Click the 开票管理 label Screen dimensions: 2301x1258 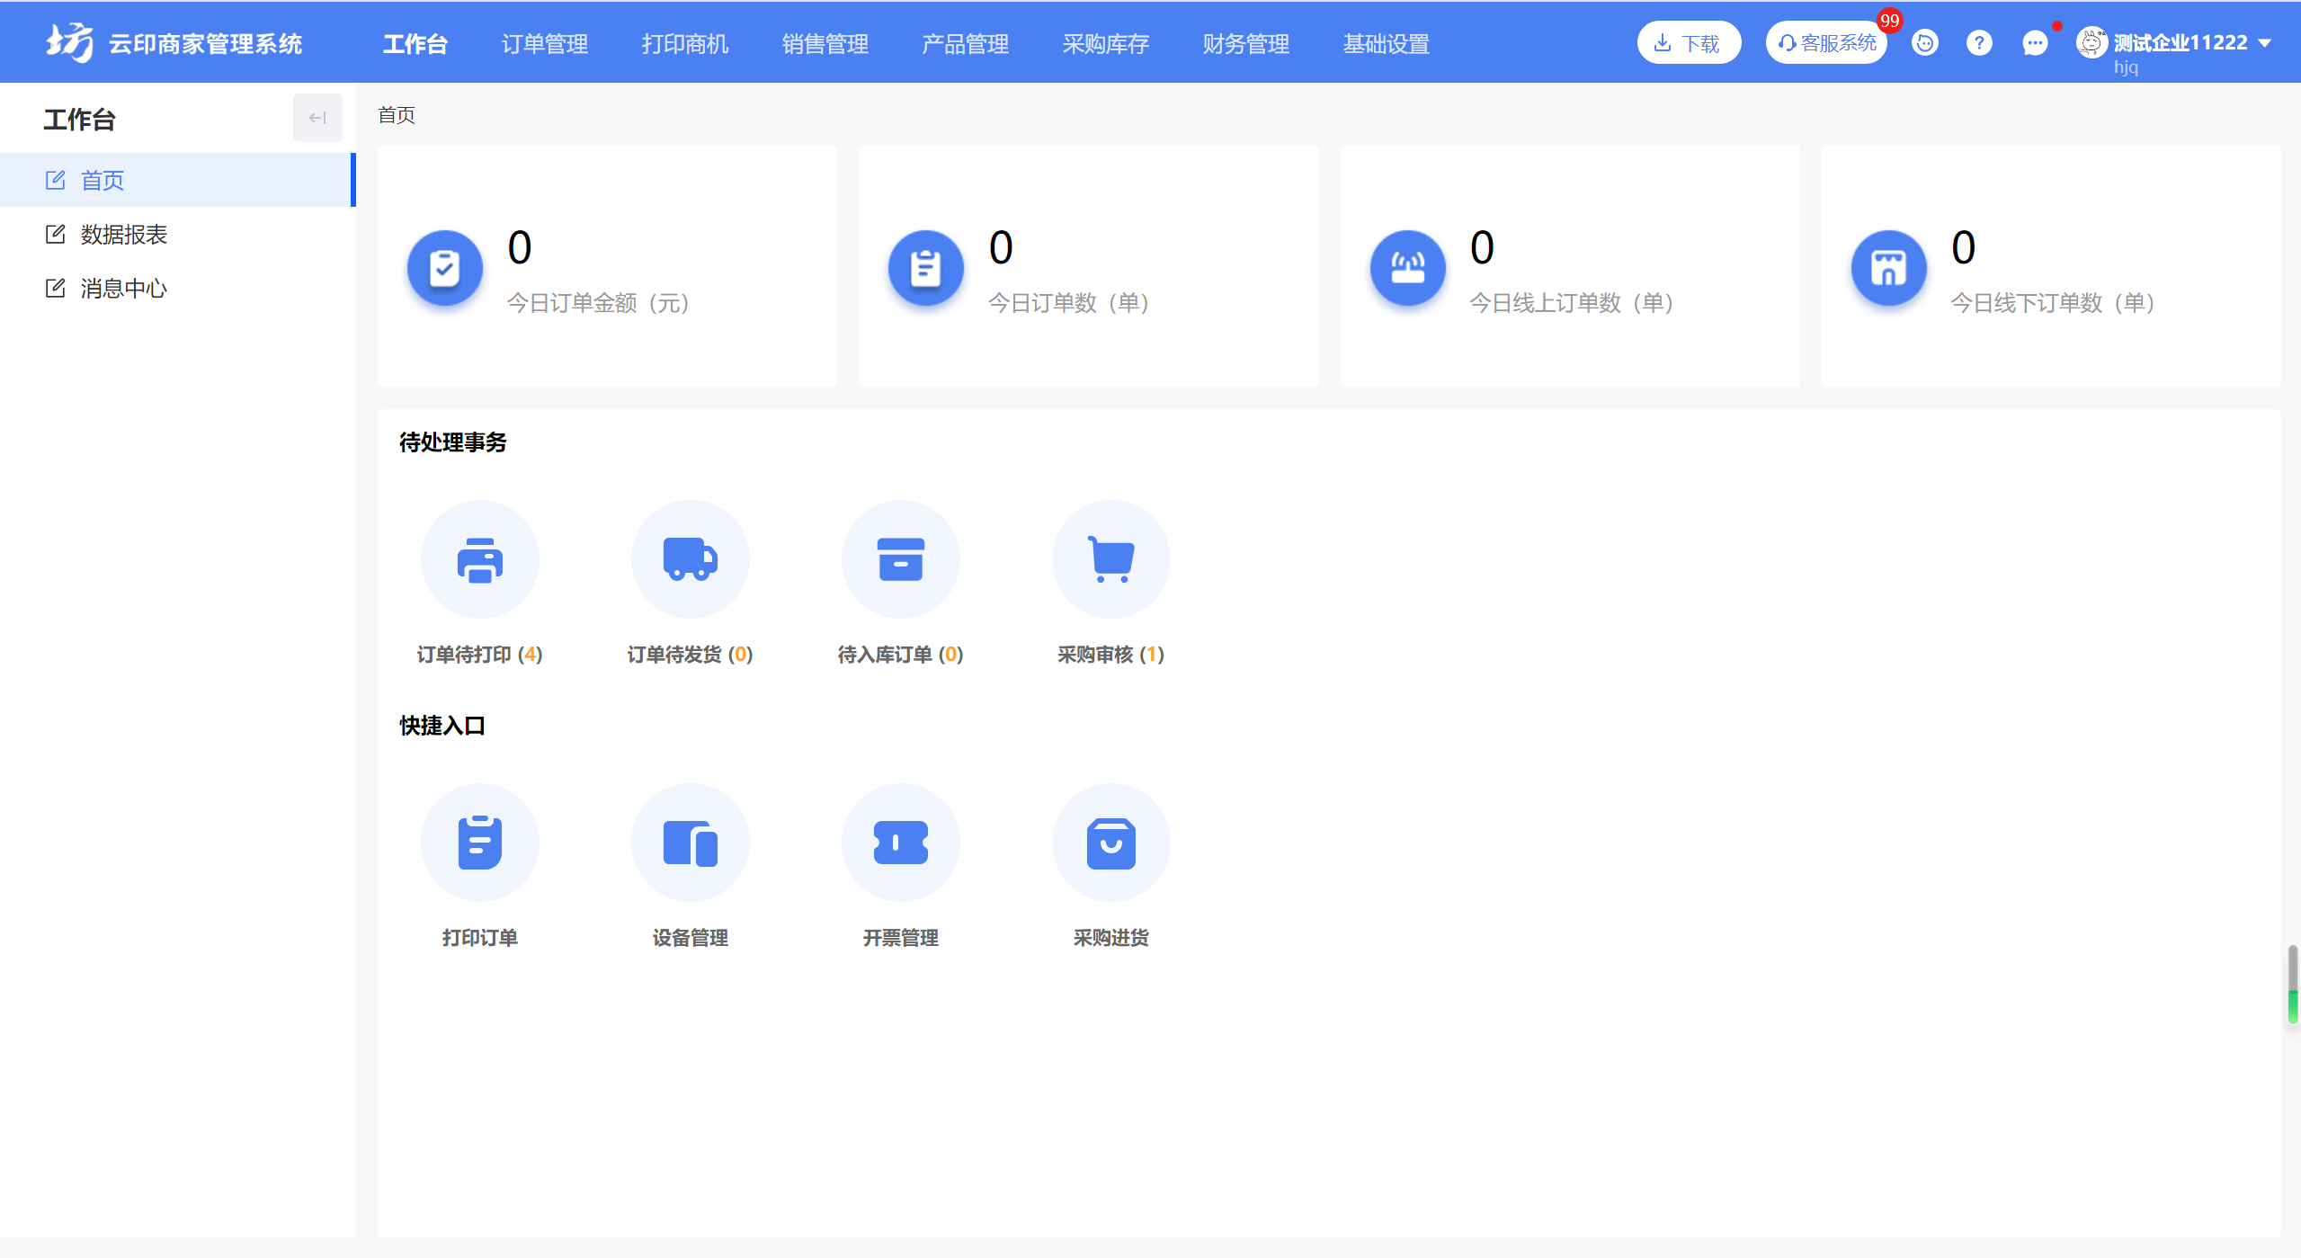tap(901, 937)
